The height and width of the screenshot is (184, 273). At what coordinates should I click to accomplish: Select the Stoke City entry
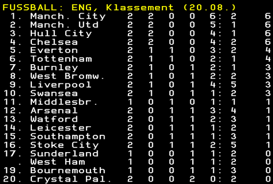[64, 145]
